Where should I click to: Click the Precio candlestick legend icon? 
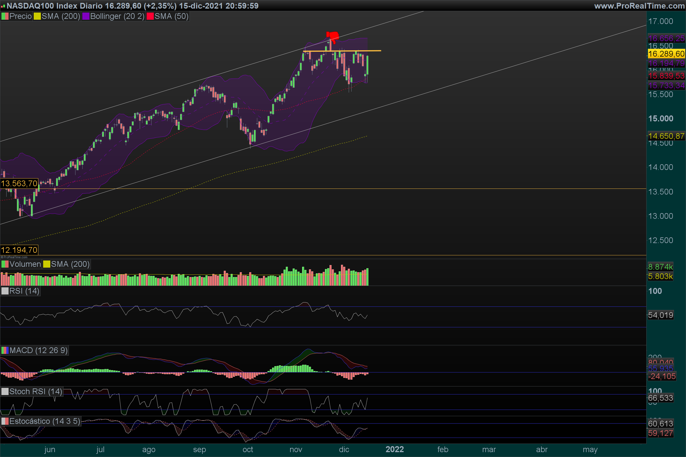tap(5, 16)
